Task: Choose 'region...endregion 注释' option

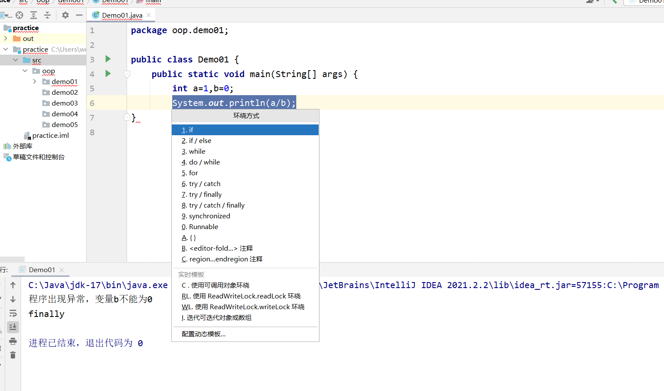Action: (245, 259)
